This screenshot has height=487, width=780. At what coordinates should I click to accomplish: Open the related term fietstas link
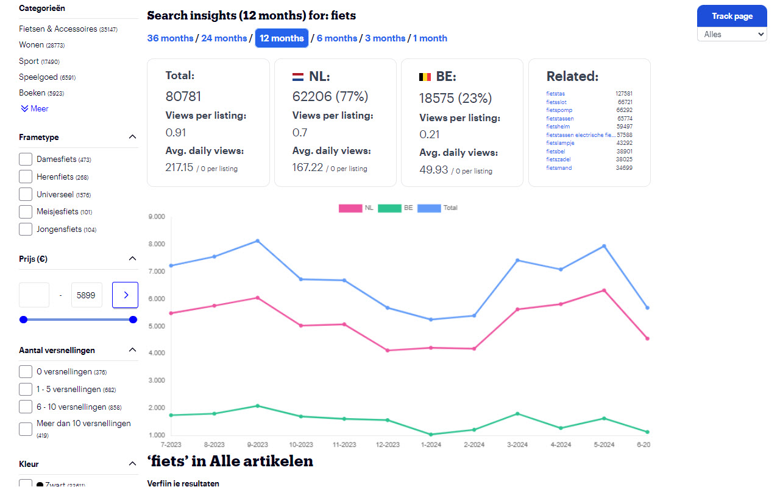click(555, 94)
